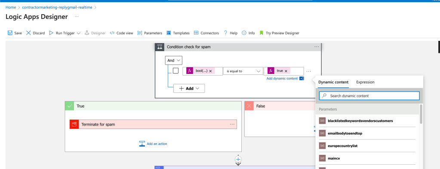Open Parameters from the toolbar

[x=150, y=33]
